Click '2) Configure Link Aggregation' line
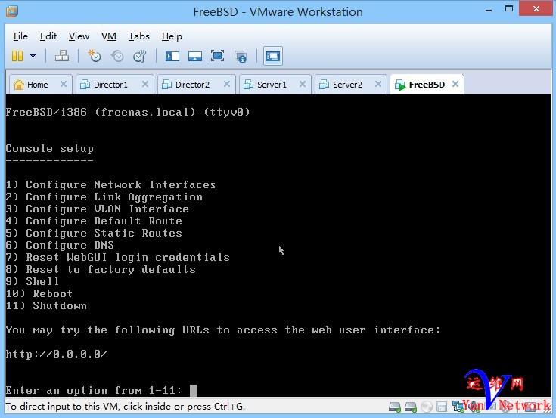The width and height of the screenshot is (556, 418). click(104, 197)
